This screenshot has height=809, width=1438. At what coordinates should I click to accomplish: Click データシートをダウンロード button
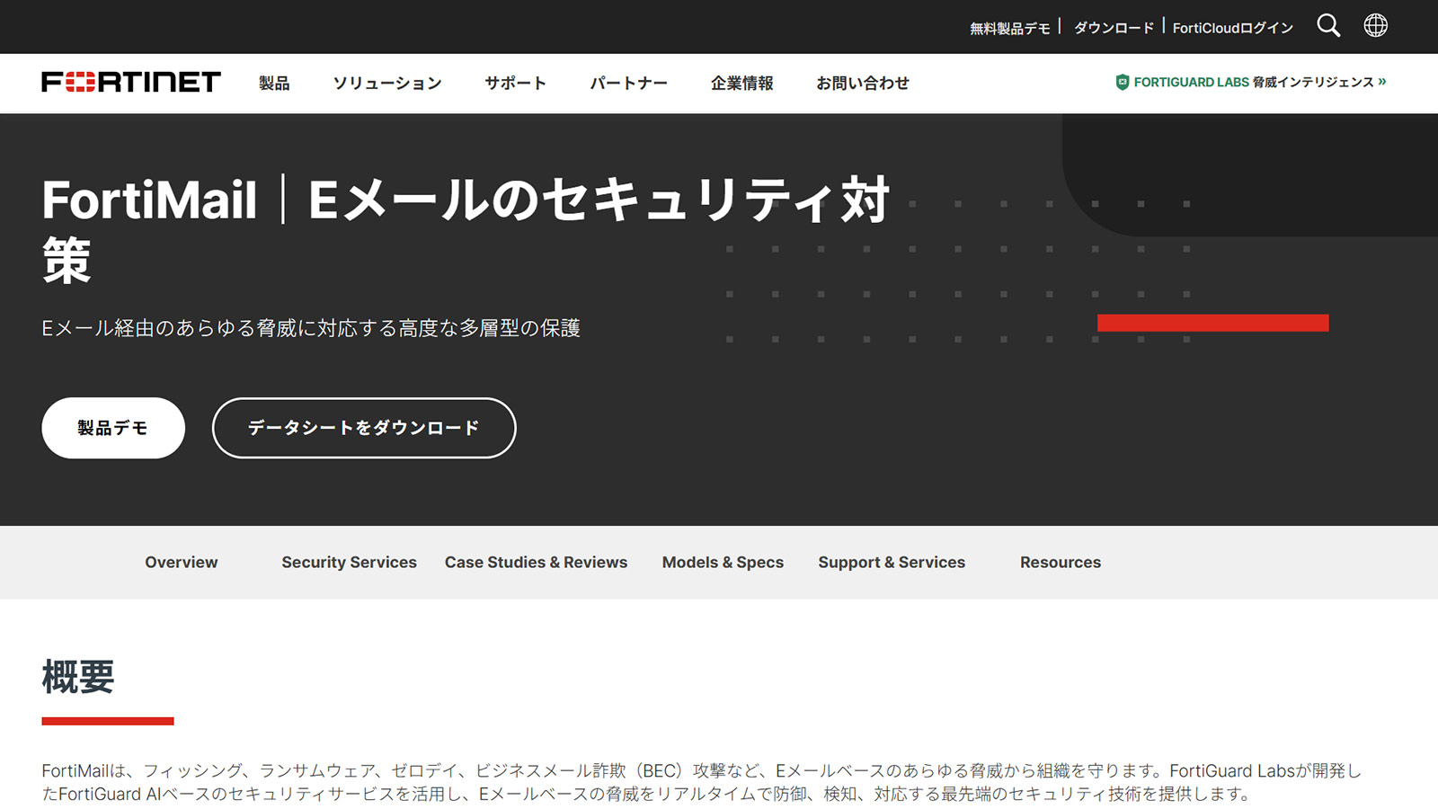(x=364, y=428)
